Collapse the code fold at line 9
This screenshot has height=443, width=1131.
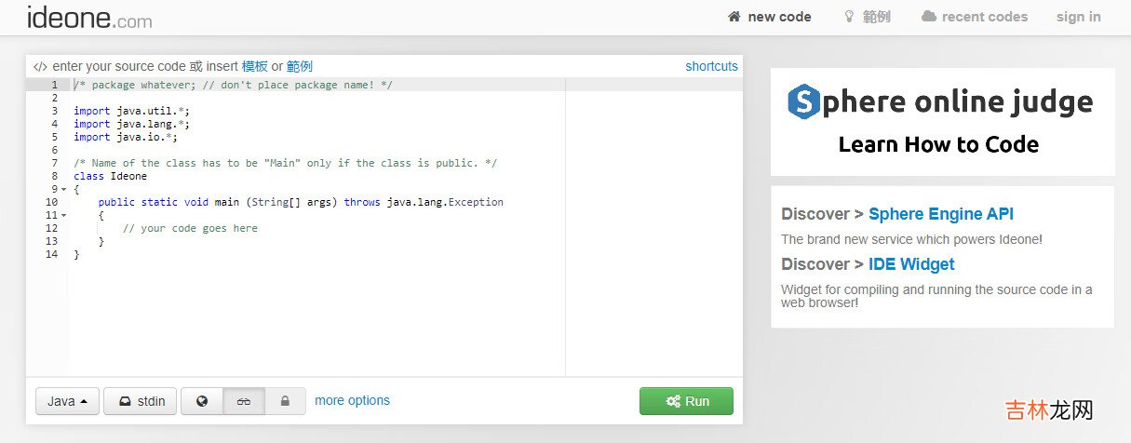point(64,189)
